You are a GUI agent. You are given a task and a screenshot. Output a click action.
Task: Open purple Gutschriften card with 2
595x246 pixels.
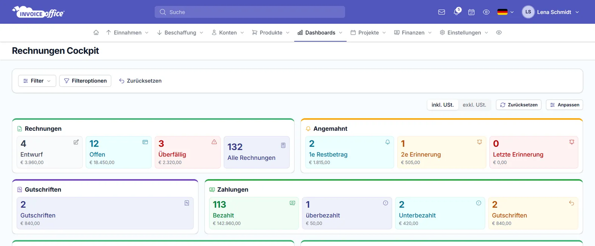(105, 213)
